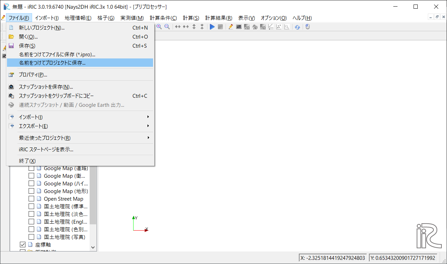Choose 終了(X) to exit
The height and width of the screenshot is (264, 447).
point(80,161)
